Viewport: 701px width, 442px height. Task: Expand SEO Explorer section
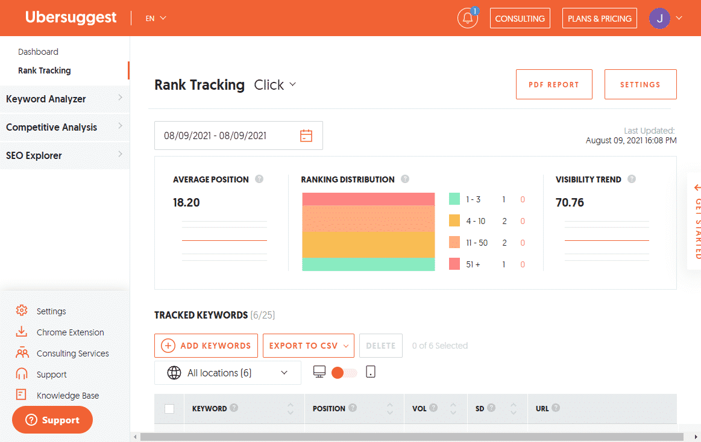65,155
